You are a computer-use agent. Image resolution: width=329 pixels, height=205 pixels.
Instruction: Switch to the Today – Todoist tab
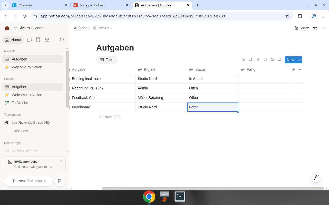[101, 5]
